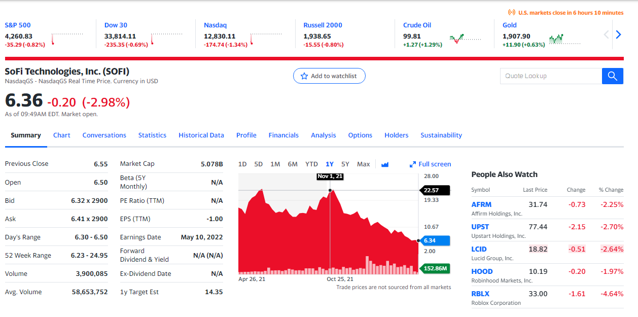The width and height of the screenshot is (638, 317).
Task: Open the Russell 2000 link
Action: pos(323,25)
